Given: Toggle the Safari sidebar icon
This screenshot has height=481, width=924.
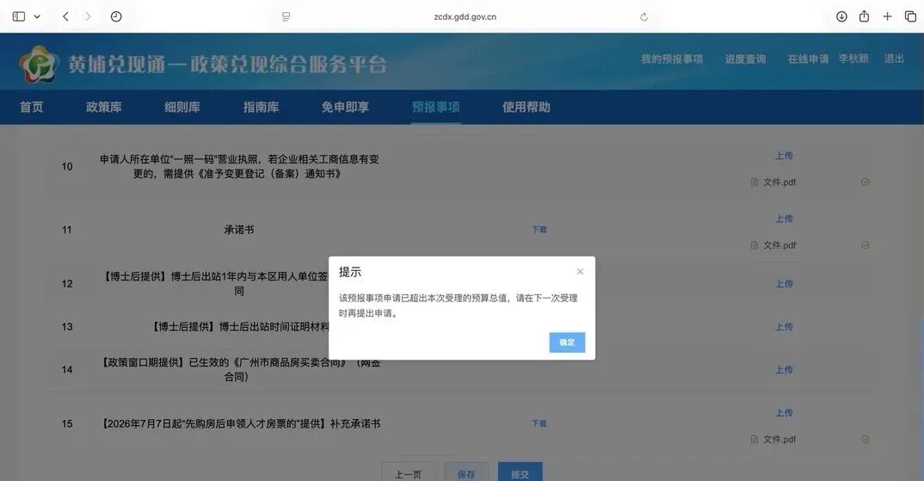Looking at the screenshot, I should (x=19, y=16).
